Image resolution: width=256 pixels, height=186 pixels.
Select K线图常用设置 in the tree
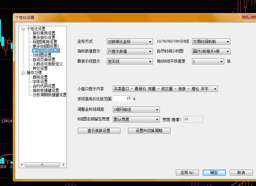(x=45, y=42)
